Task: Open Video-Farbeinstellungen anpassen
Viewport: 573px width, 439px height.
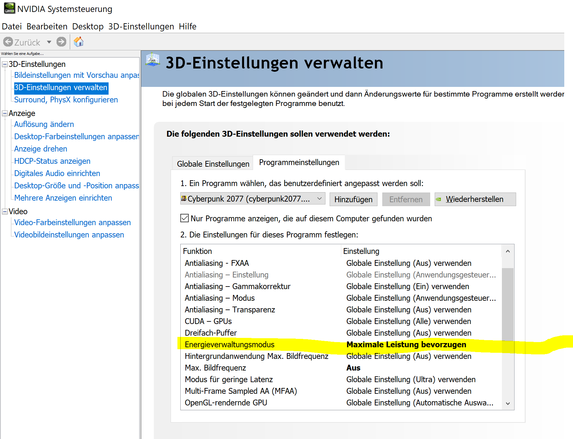Action: [72, 223]
